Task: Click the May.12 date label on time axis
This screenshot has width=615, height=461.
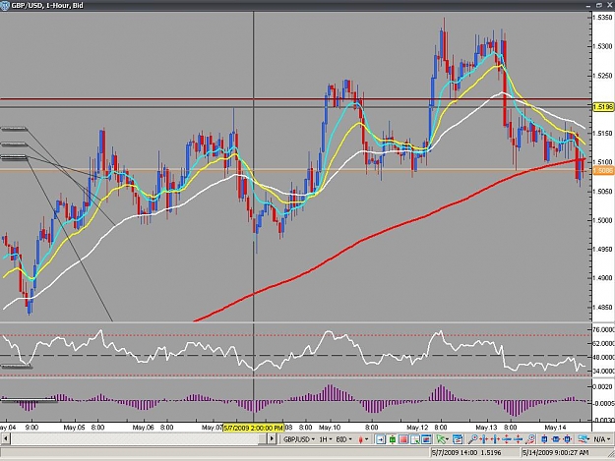Action: [x=417, y=428]
